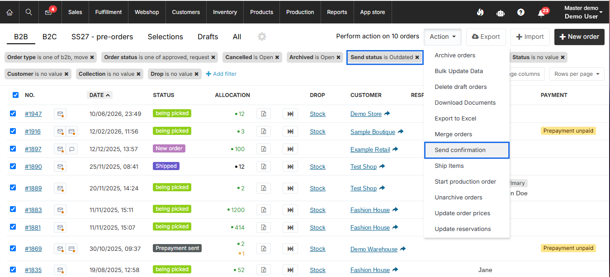Switch to the B2C tab

[50, 37]
